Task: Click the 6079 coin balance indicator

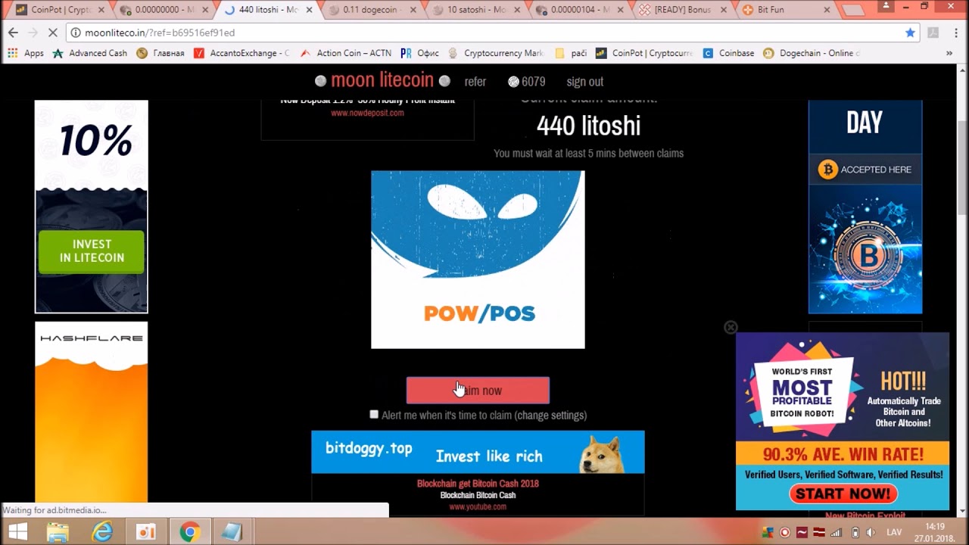Action: pos(527,82)
